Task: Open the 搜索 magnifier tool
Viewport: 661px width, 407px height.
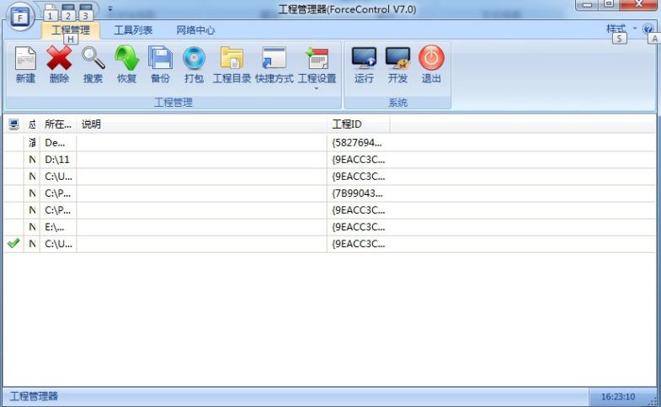Action: (93, 58)
